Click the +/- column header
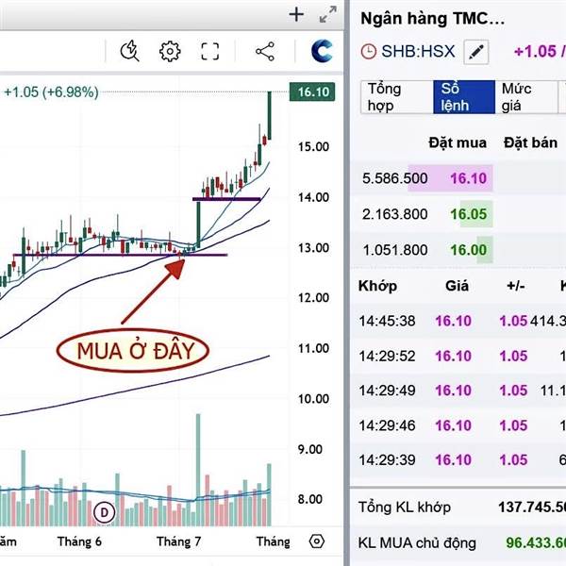 (516, 286)
